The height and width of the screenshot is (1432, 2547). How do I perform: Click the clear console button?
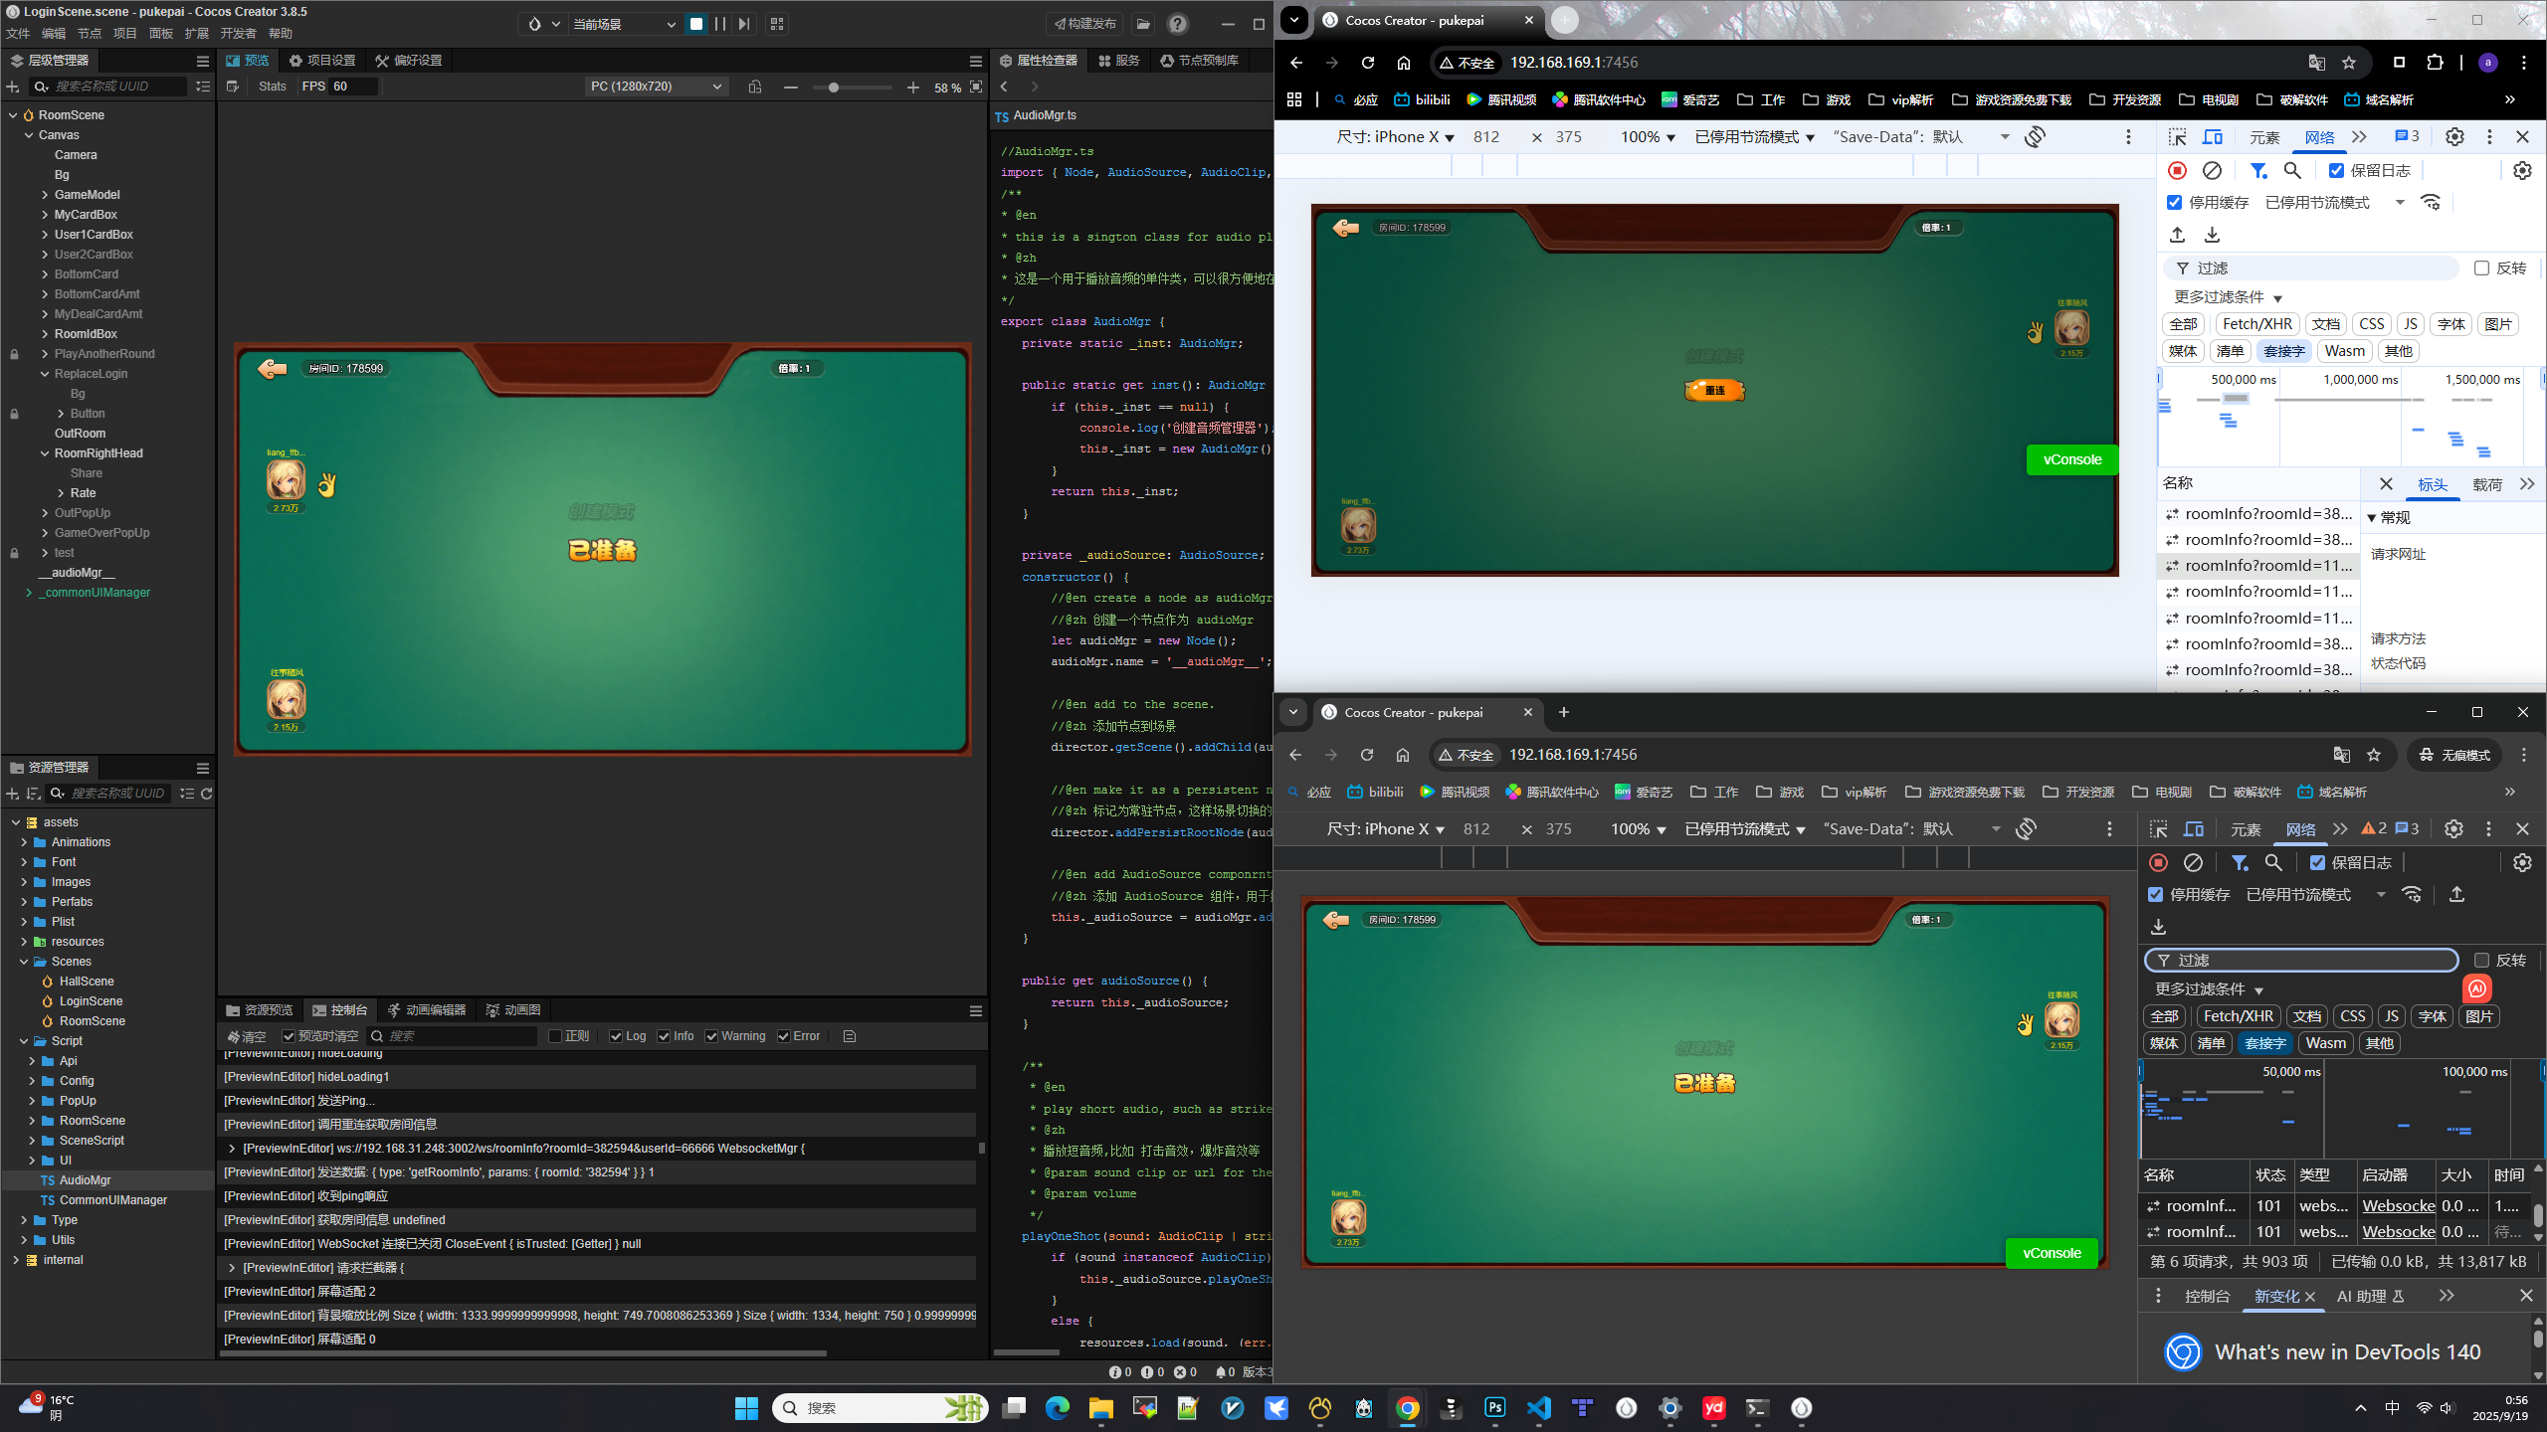coord(246,1036)
